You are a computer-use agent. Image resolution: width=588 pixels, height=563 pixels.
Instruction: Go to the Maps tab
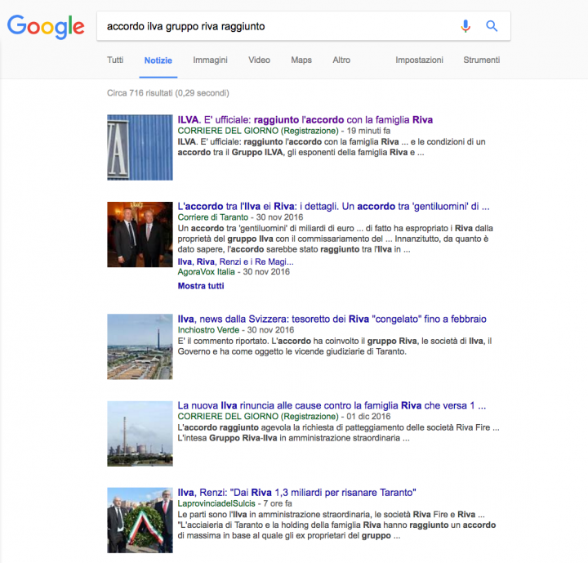pyautogui.click(x=301, y=60)
